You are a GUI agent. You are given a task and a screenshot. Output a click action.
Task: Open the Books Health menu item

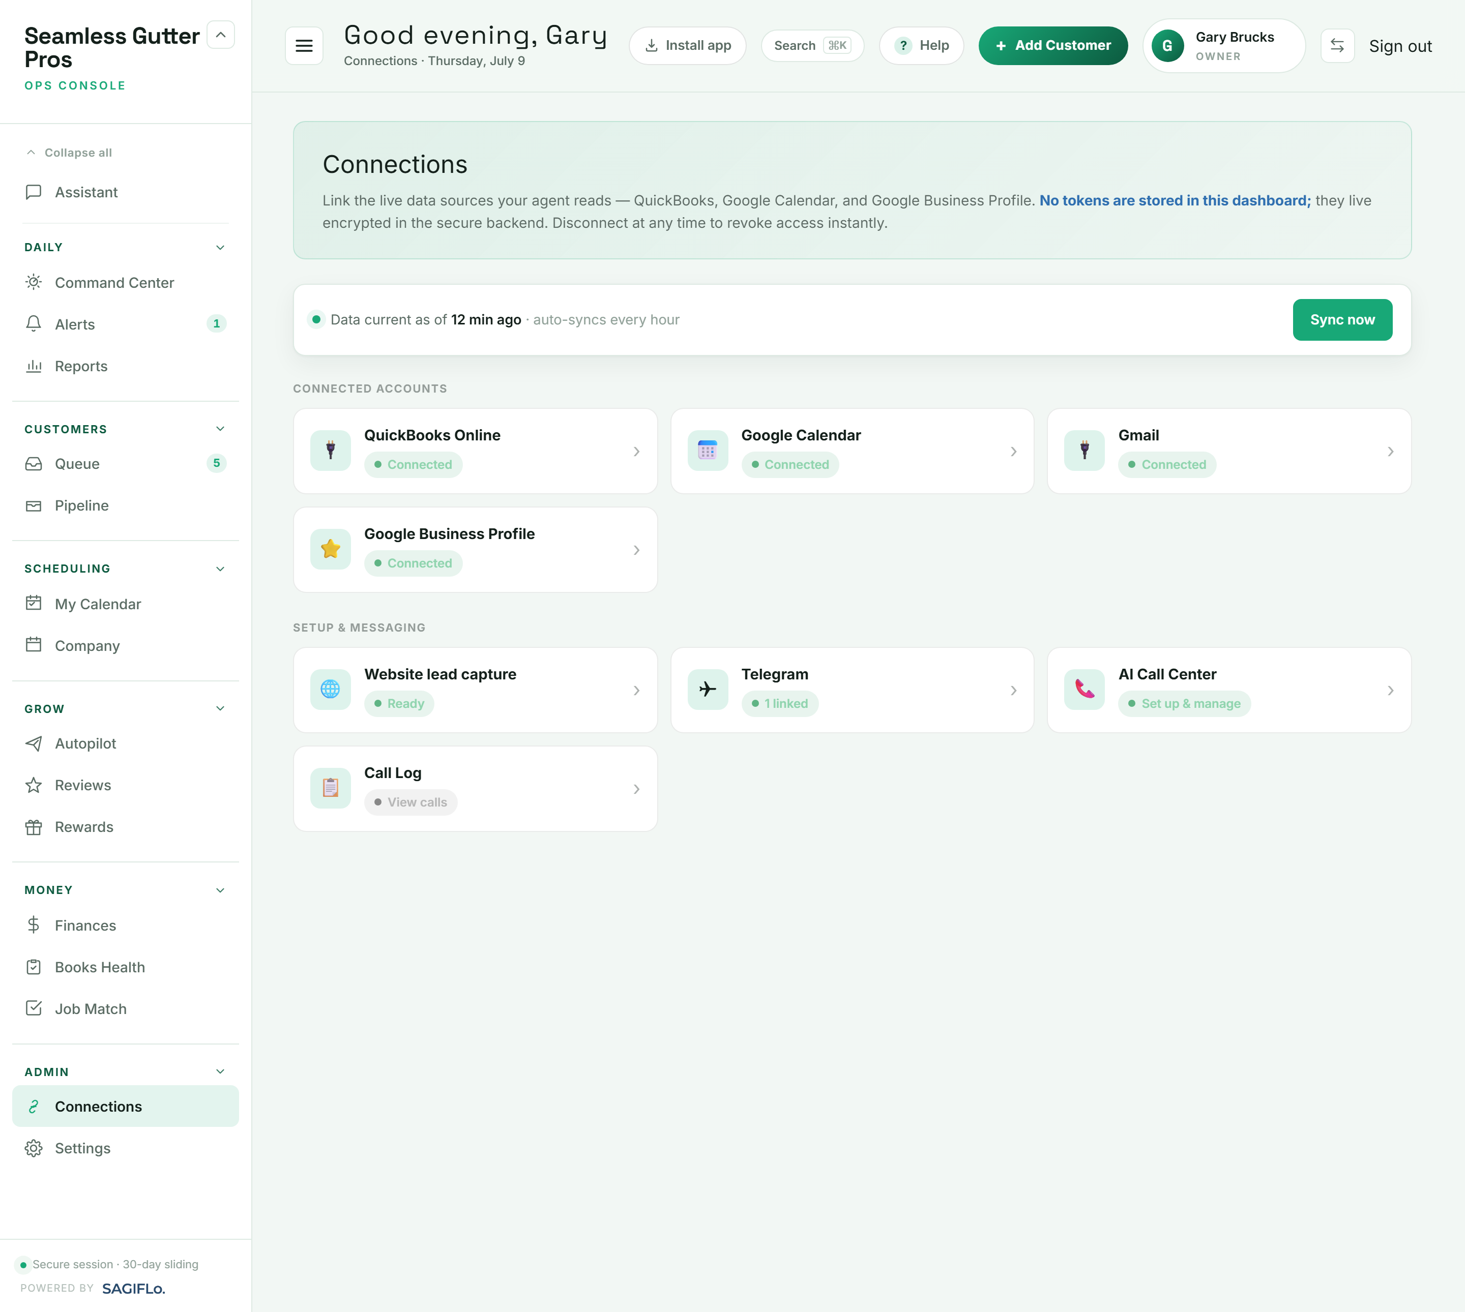coord(126,967)
